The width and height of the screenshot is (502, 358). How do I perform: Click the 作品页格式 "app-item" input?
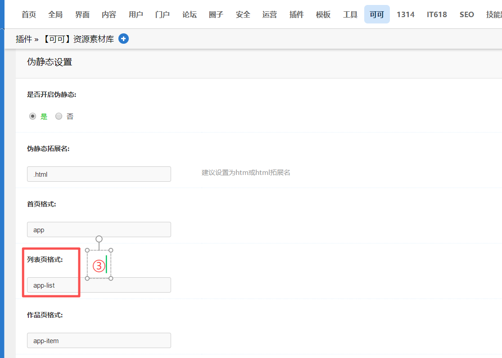tap(99, 340)
